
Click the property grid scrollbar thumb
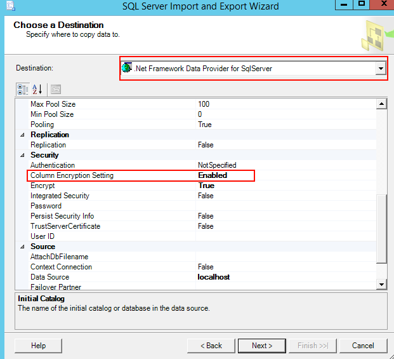pyautogui.click(x=381, y=229)
